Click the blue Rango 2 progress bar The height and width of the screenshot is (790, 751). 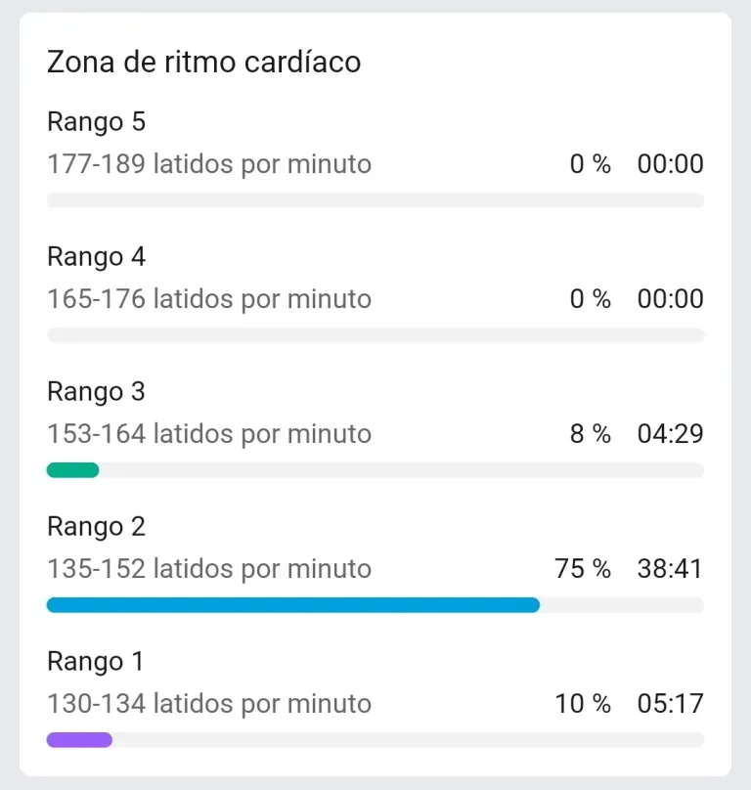click(293, 605)
